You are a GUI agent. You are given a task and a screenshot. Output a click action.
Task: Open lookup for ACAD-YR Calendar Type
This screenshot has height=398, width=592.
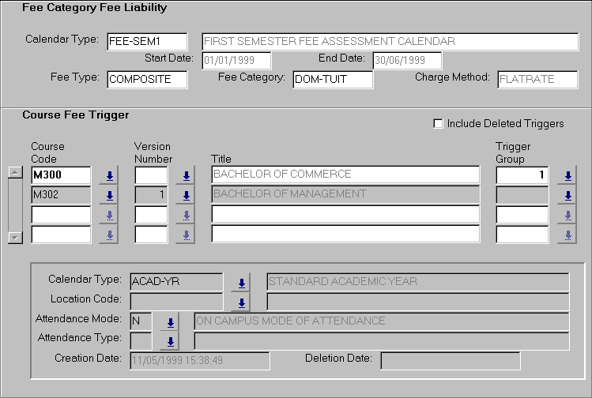[241, 283]
